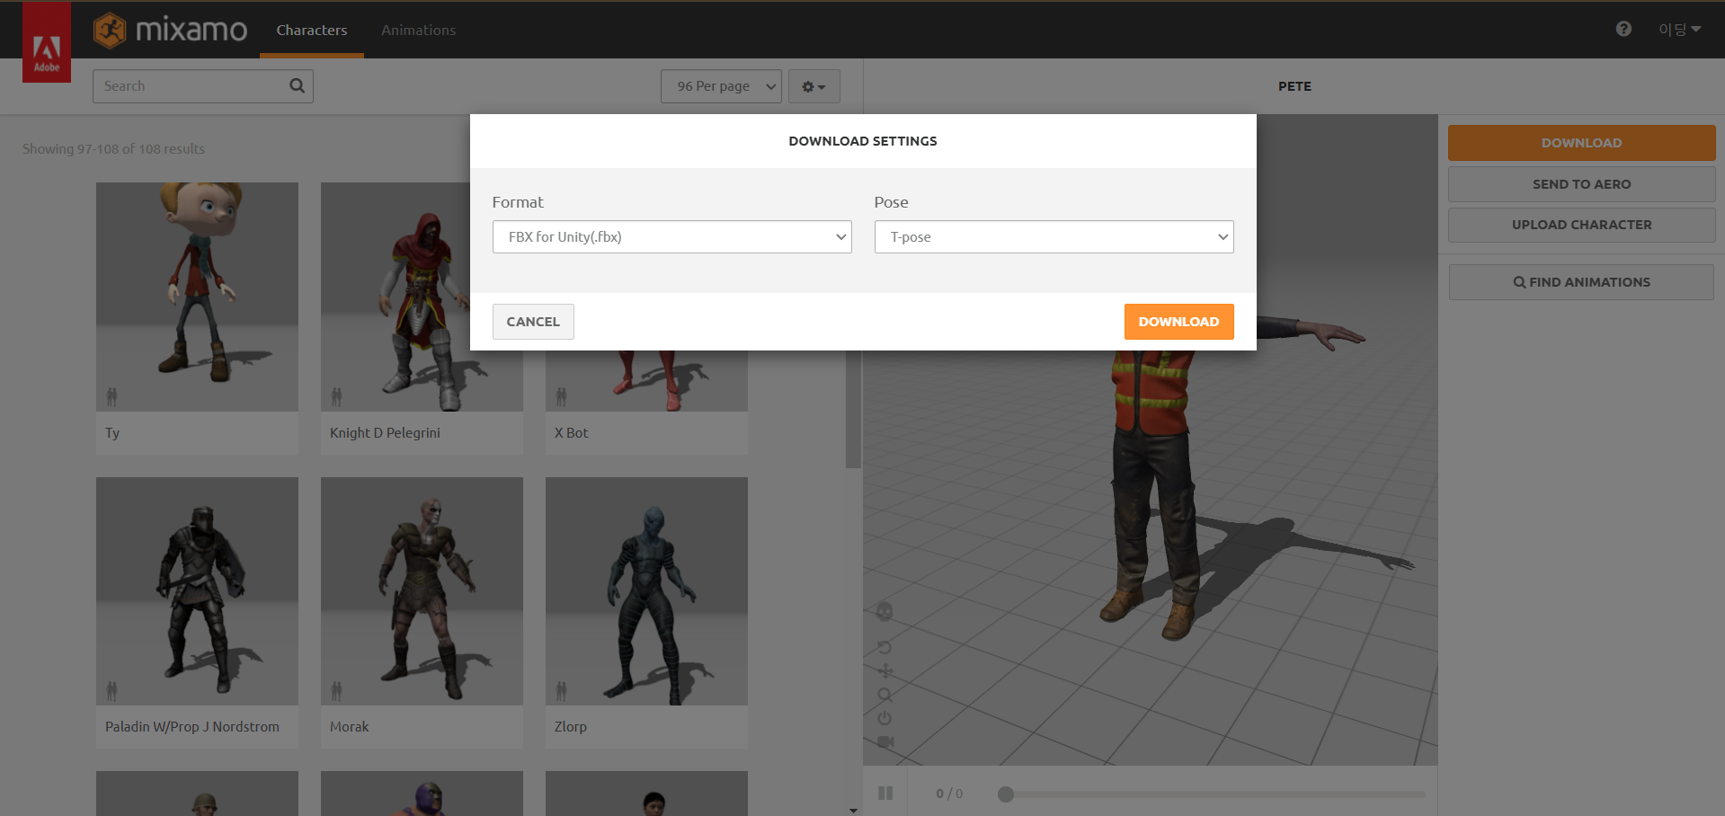Viewport: 1725px width, 816px height.
Task: Select the Morak character thumbnail
Action: click(x=422, y=591)
